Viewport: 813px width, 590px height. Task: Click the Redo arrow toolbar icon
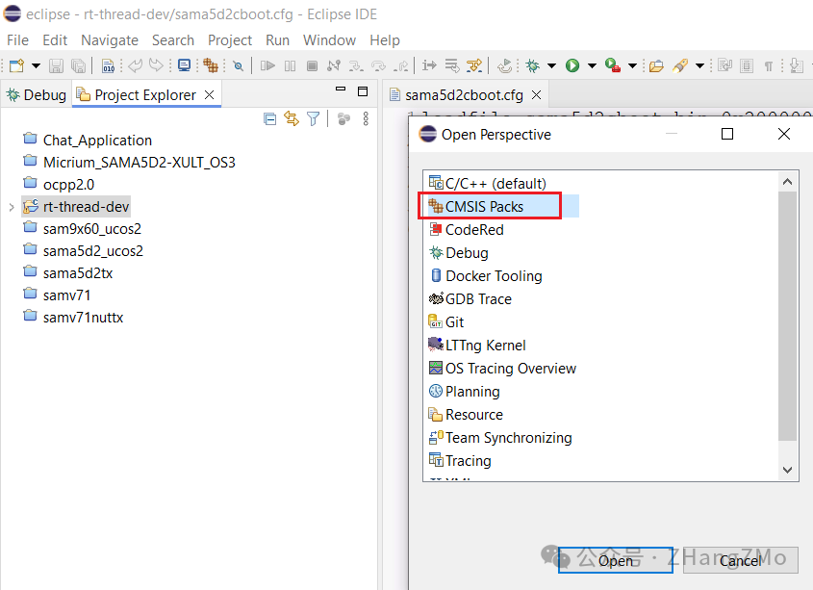coord(156,65)
